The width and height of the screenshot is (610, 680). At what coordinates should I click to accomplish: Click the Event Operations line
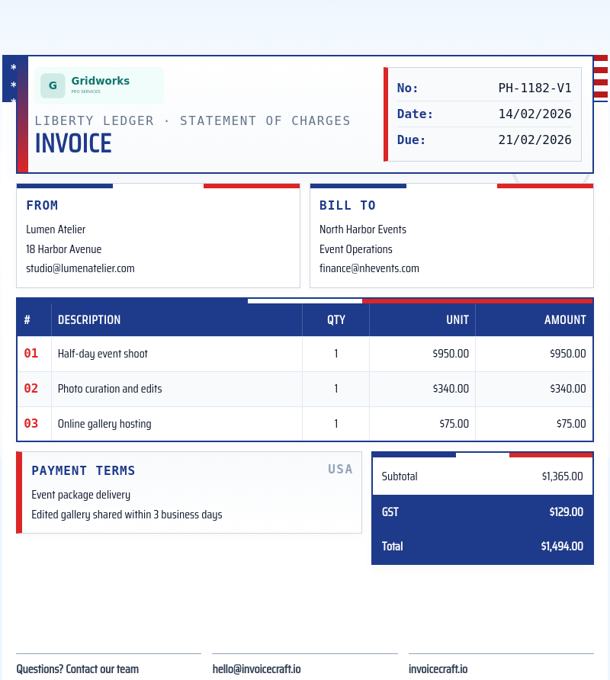point(356,249)
